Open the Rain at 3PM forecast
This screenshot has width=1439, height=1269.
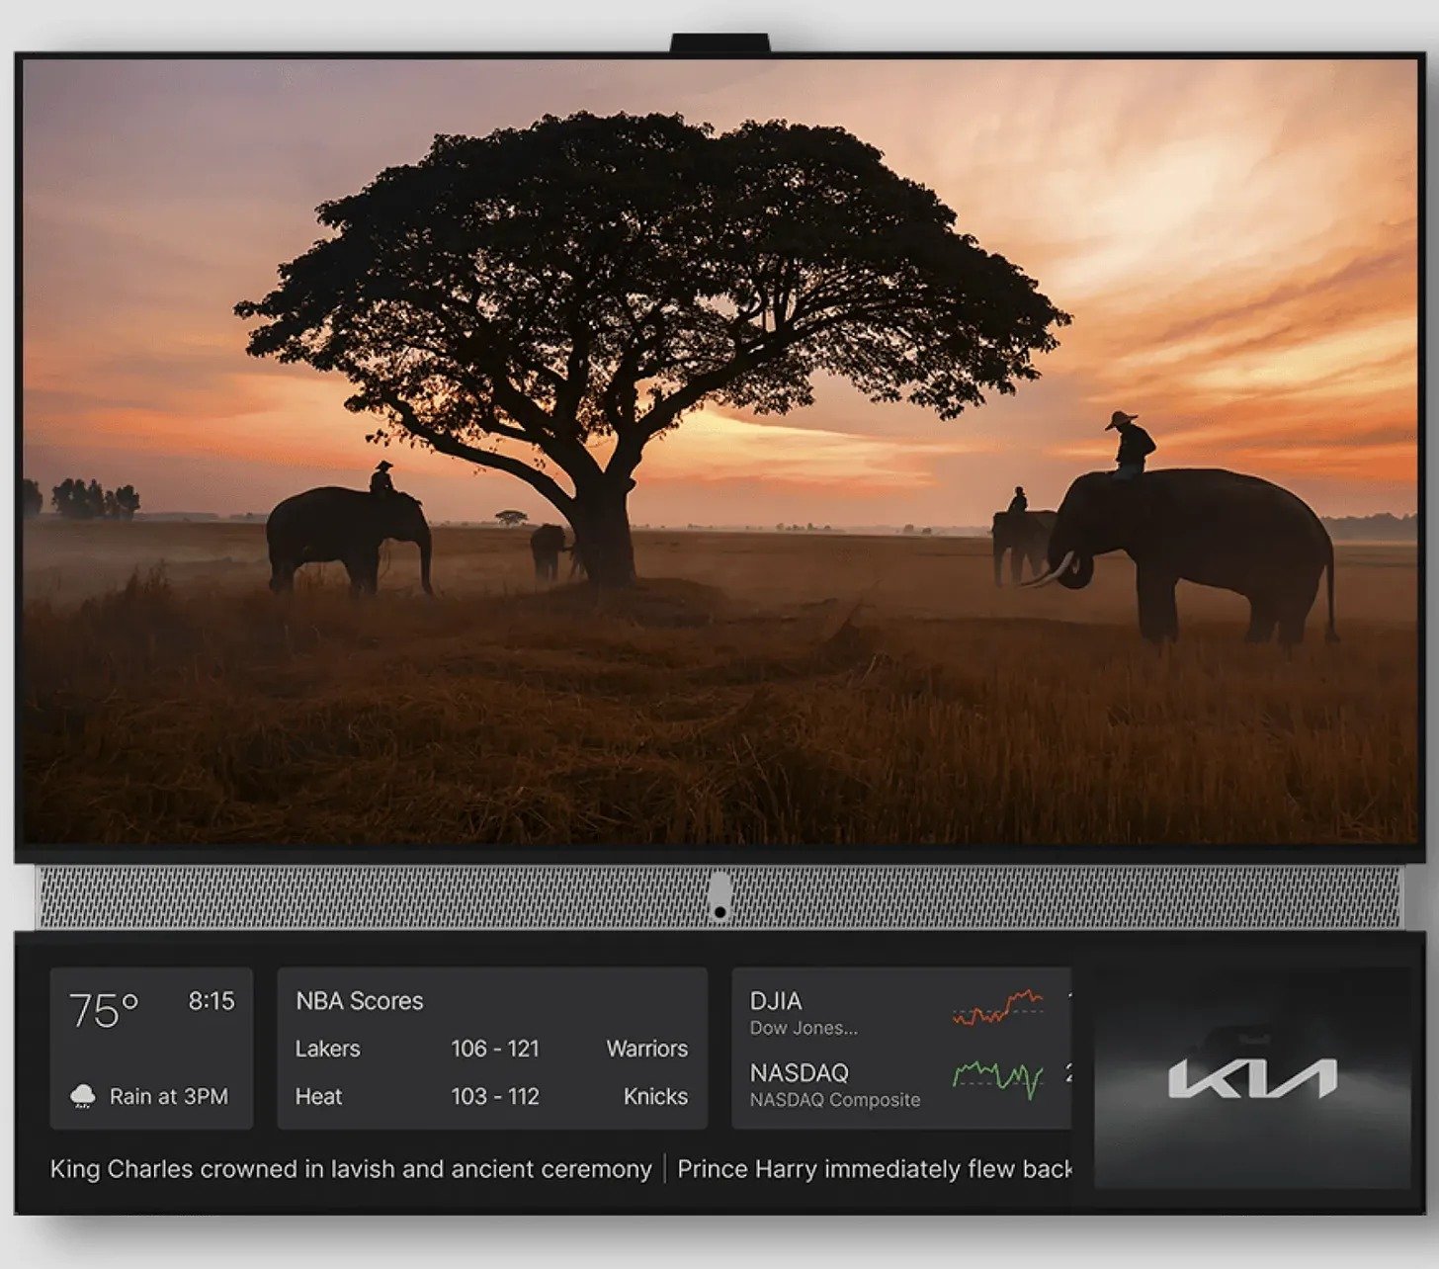pos(169,1096)
